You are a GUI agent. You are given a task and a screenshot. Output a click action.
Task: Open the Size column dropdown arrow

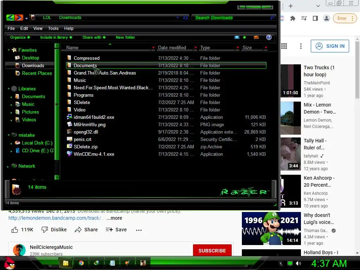pyautogui.click(x=266, y=47)
